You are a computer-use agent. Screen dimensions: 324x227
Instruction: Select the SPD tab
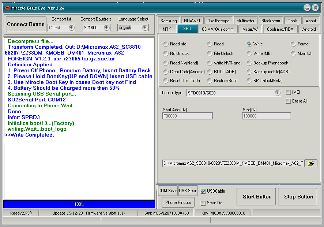187,29
